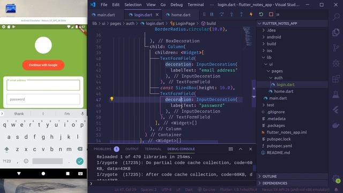Switch to the PROBLEMS panel tab

point(102,149)
